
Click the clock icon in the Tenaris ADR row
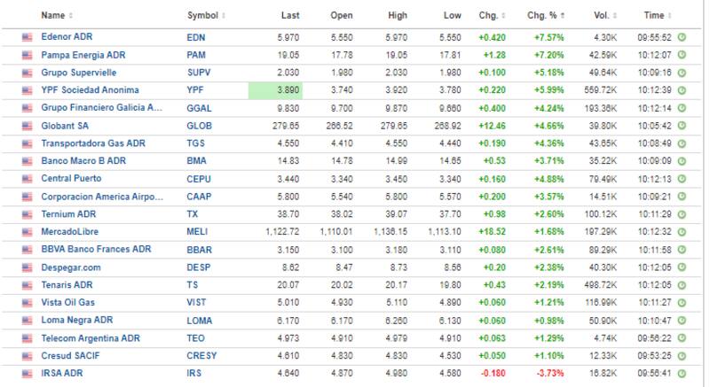click(x=682, y=285)
